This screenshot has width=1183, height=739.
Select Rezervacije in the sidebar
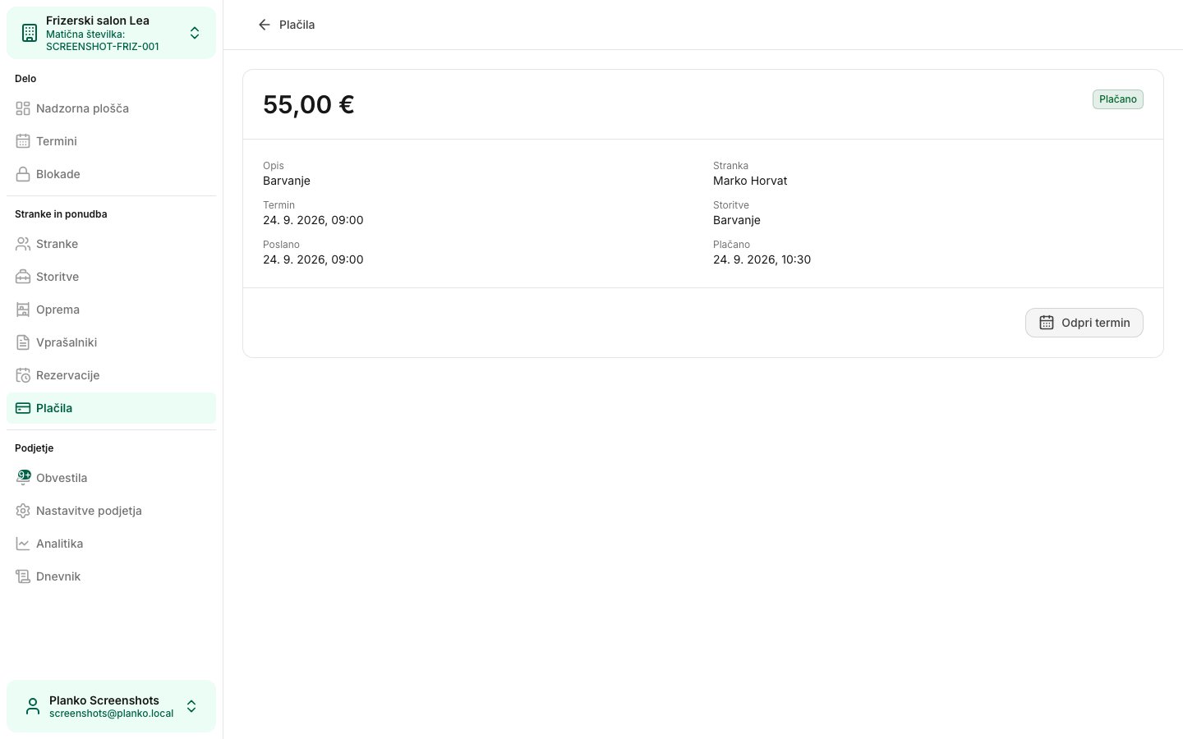point(111,375)
